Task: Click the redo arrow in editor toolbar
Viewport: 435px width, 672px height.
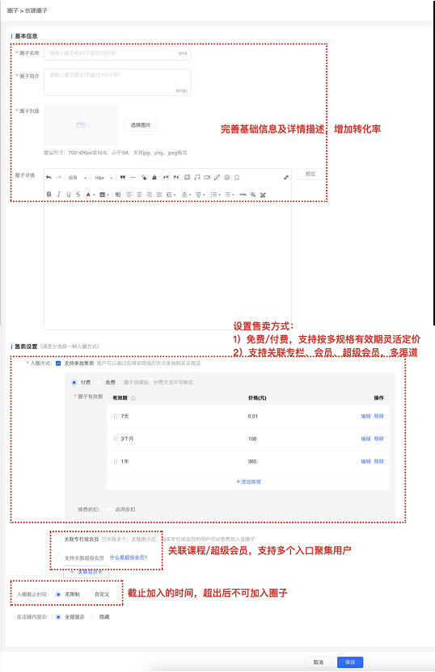Action: 59,178
